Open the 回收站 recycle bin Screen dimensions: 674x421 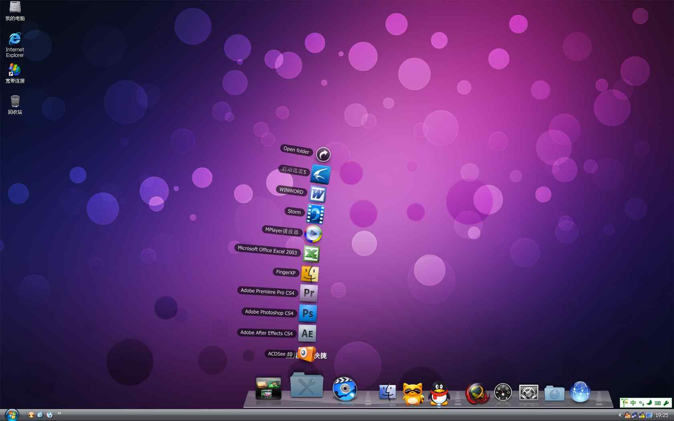[x=15, y=105]
